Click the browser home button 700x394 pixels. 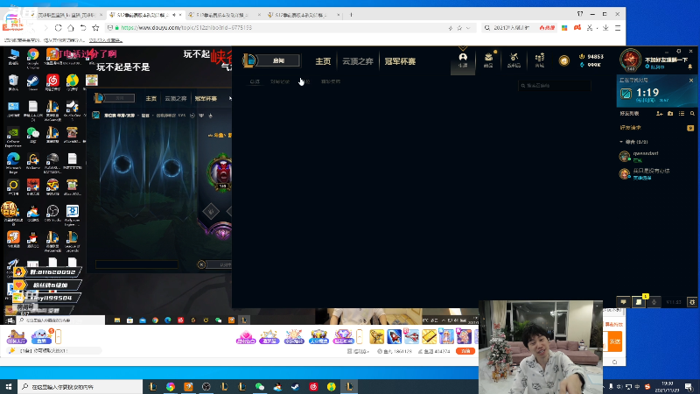click(71, 28)
